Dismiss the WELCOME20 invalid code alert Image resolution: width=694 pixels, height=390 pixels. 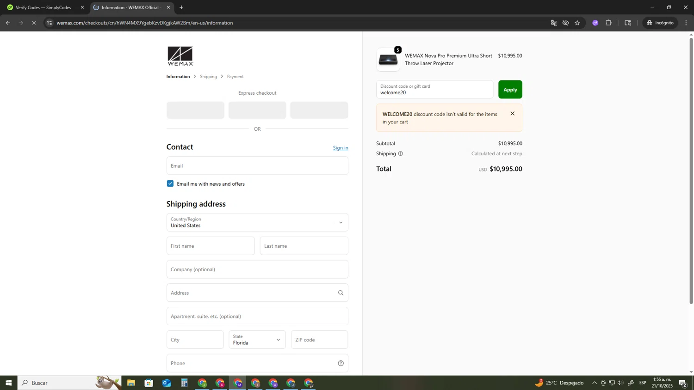tap(512, 114)
